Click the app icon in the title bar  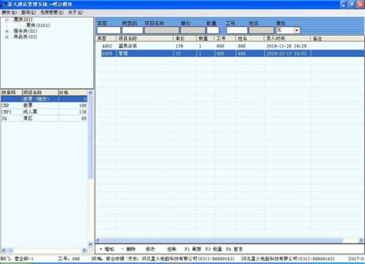[4, 4]
